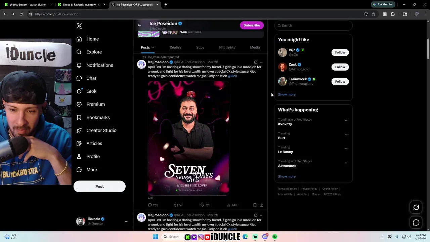Screen dimensions: 430x242
Task: Switch to the Highlights tab
Action: [227, 47]
